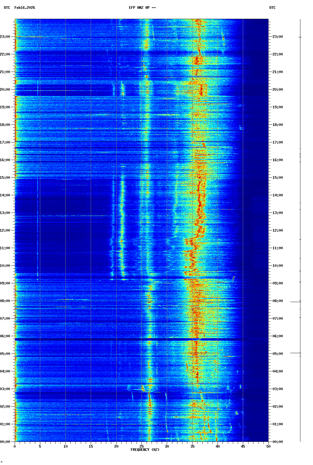Click seismogram trace spike near 05:00
The image size is (313, 465).
click(x=295, y=353)
